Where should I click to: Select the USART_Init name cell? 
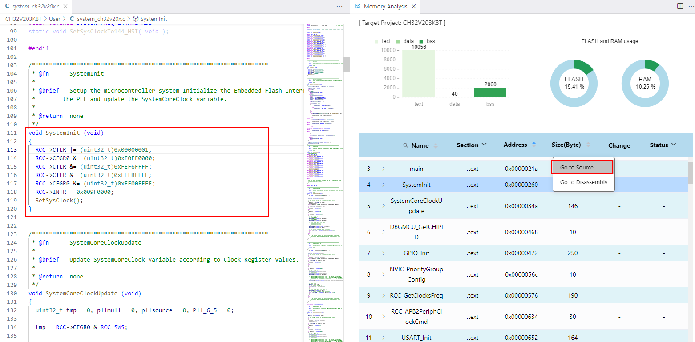pyautogui.click(x=416, y=338)
